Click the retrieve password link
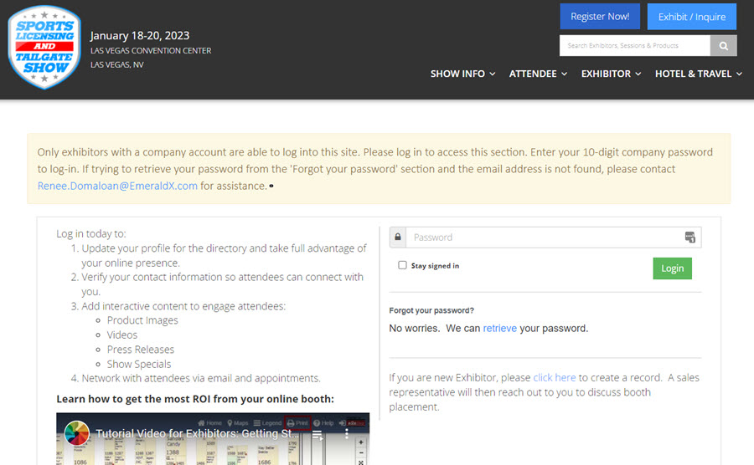The width and height of the screenshot is (754, 465). [x=499, y=329]
